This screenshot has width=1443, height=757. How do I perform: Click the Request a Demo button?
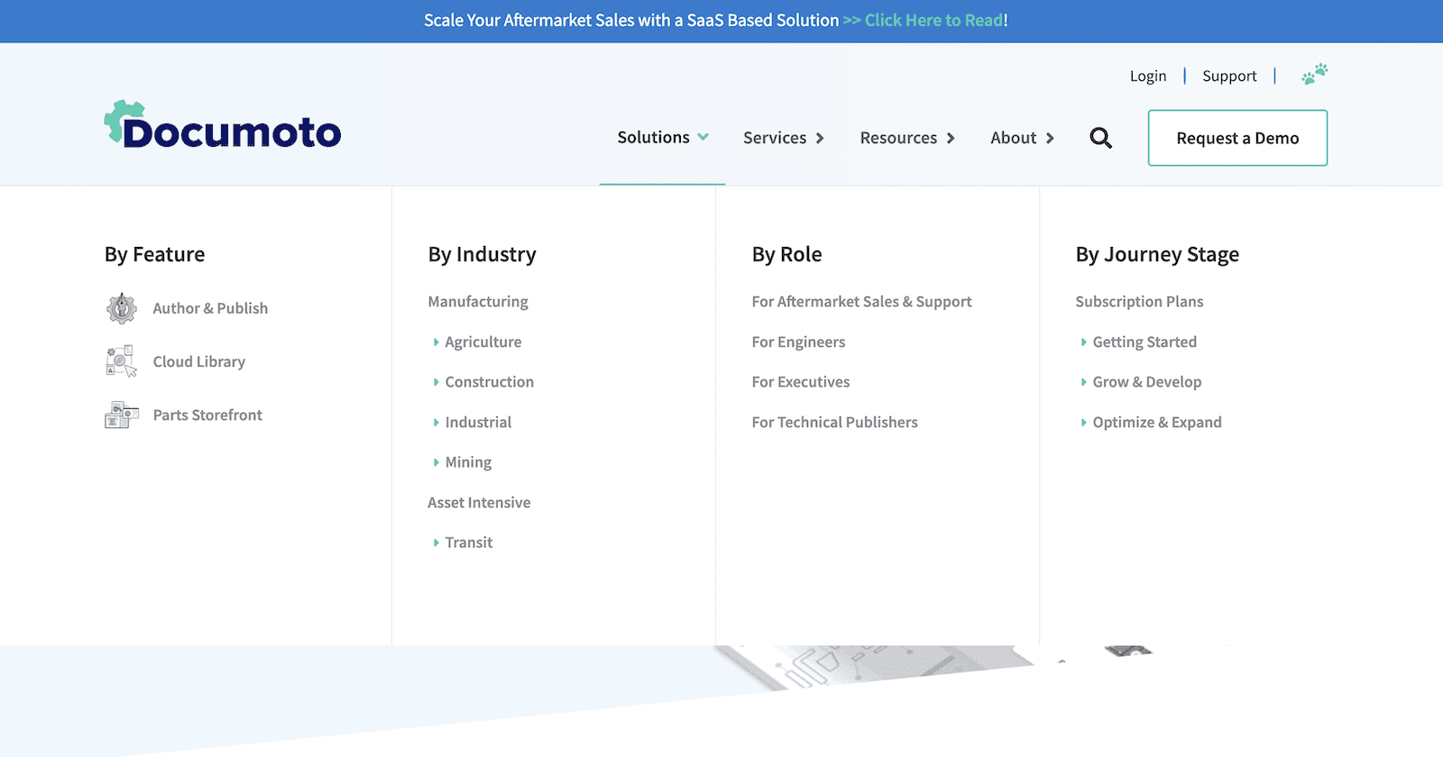[x=1237, y=138]
